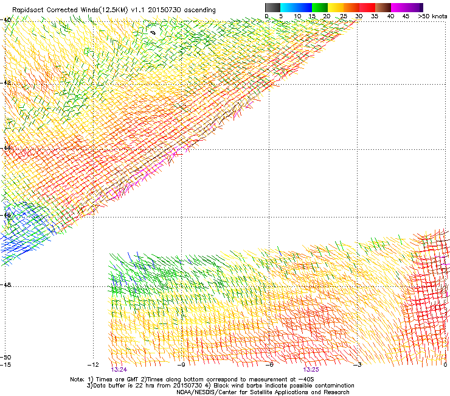Click the '25' label under color bar
This screenshot has height=396, width=450.
coord(343,16)
